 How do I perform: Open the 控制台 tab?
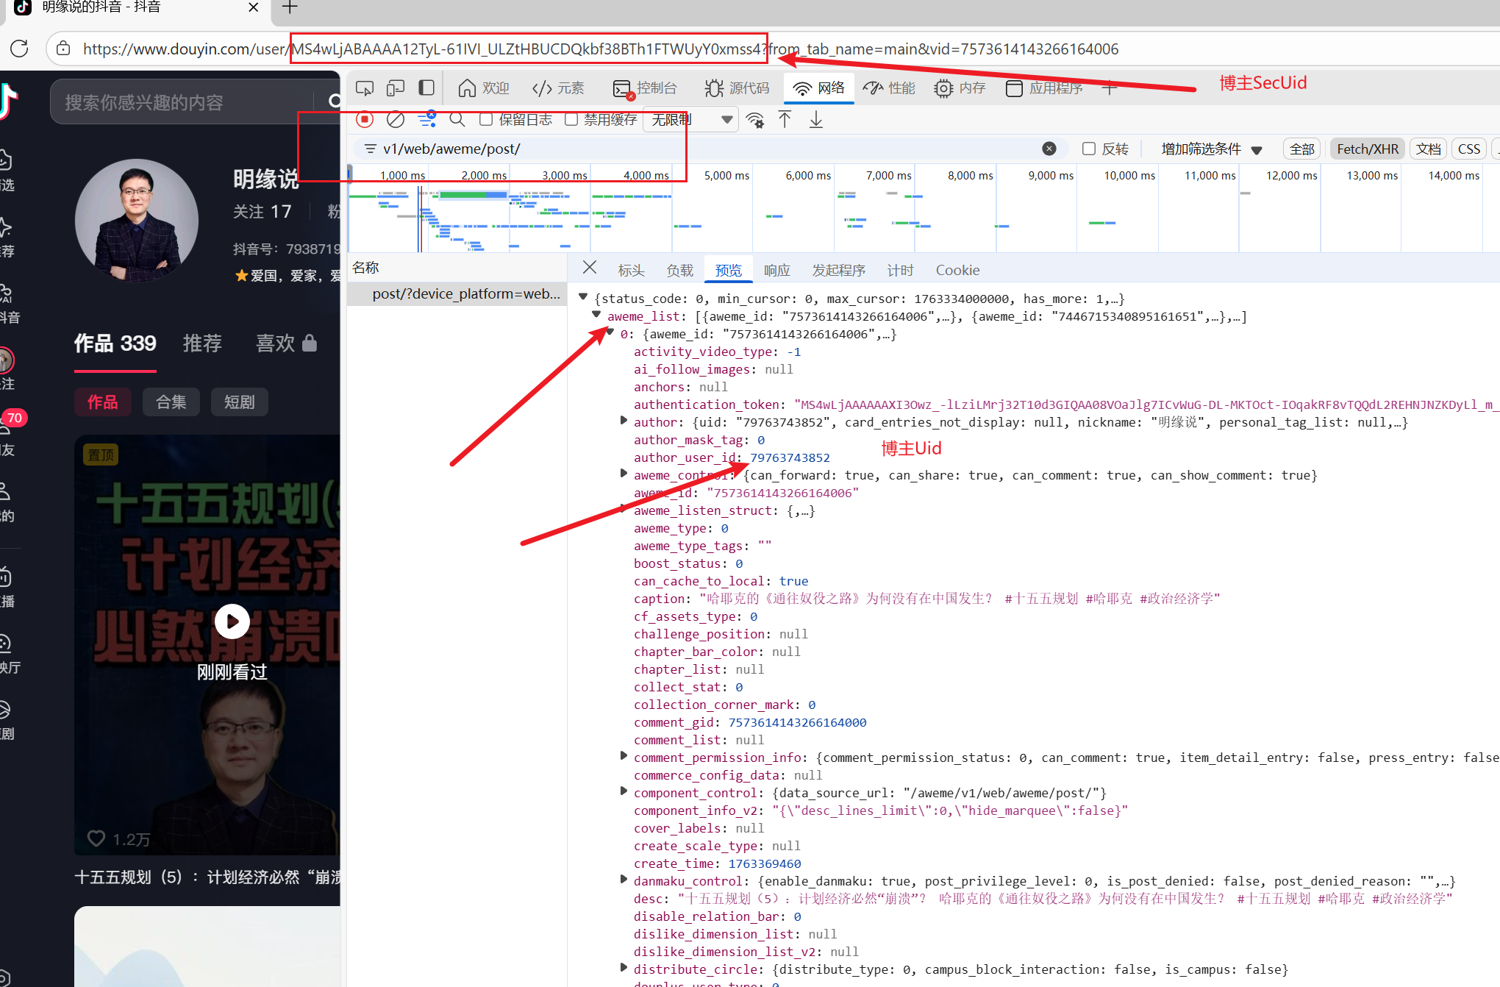(x=645, y=88)
